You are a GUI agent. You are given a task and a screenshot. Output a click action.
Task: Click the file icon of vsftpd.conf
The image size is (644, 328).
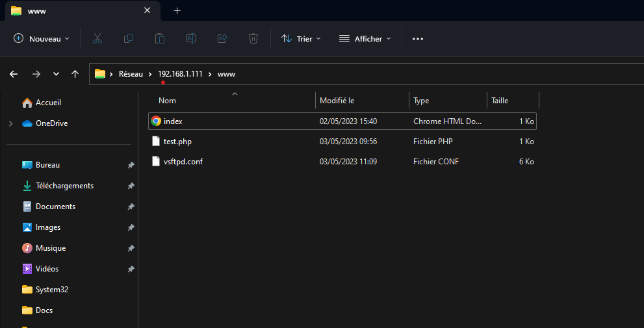[156, 161]
